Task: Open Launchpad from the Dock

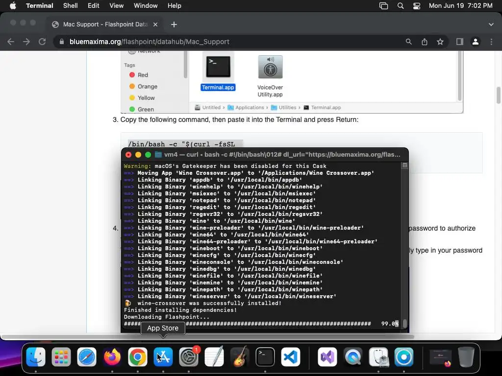Action: click(x=61, y=357)
